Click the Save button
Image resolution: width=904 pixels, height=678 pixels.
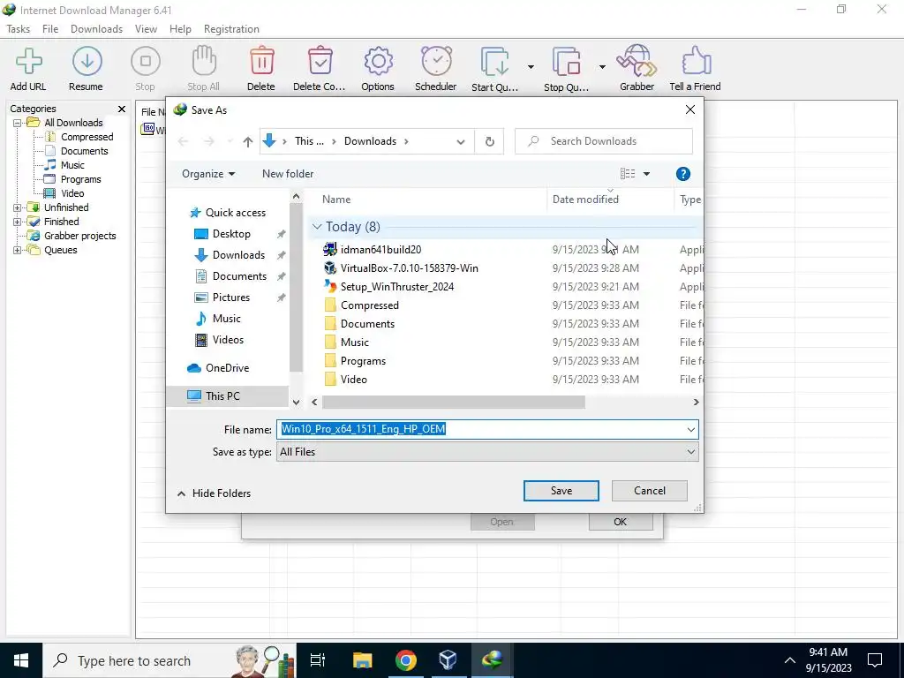click(561, 491)
